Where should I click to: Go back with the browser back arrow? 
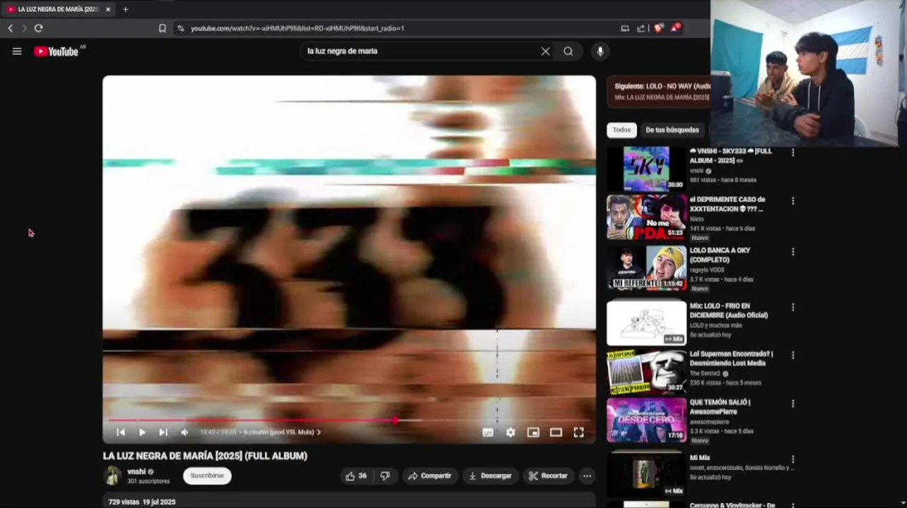[x=11, y=28]
